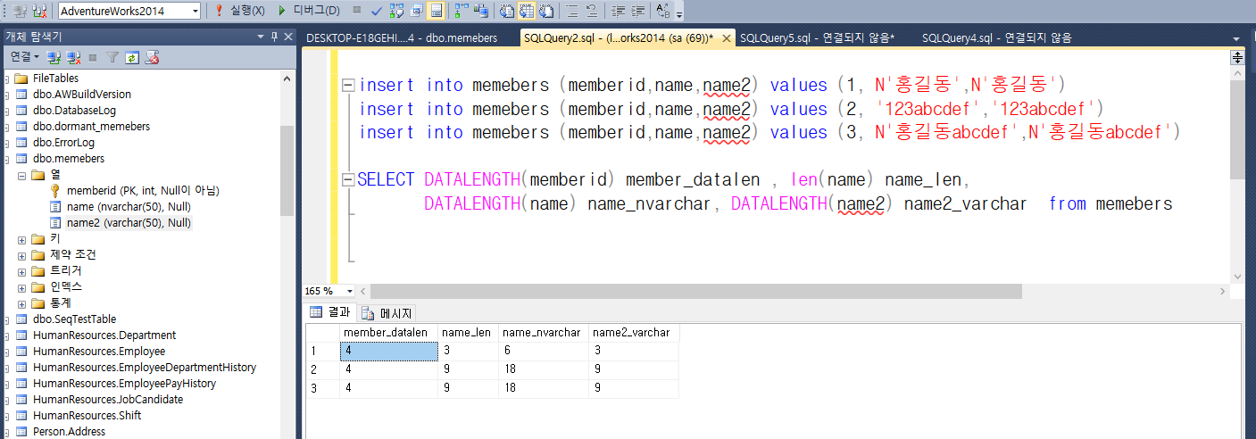Click the specify template parameter values icon
The image size is (1256, 439).
662,11
